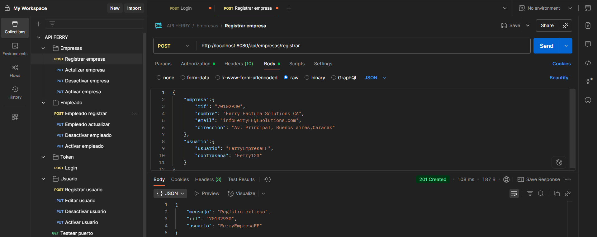Open the Headers (10) request tab

pyautogui.click(x=239, y=64)
